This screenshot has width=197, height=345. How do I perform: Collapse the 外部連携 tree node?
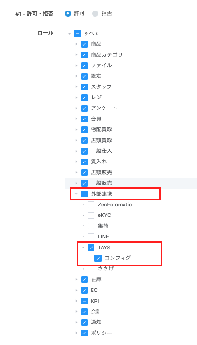76,194
